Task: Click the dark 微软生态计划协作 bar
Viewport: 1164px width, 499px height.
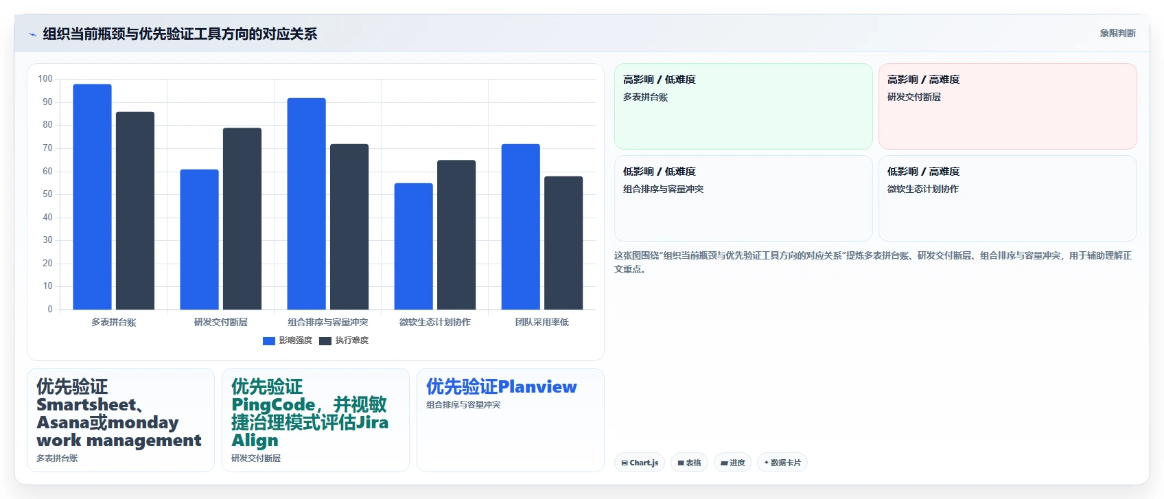Action: click(x=456, y=235)
